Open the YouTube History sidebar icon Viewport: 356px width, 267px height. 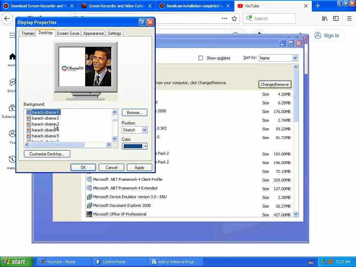(x=12, y=159)
